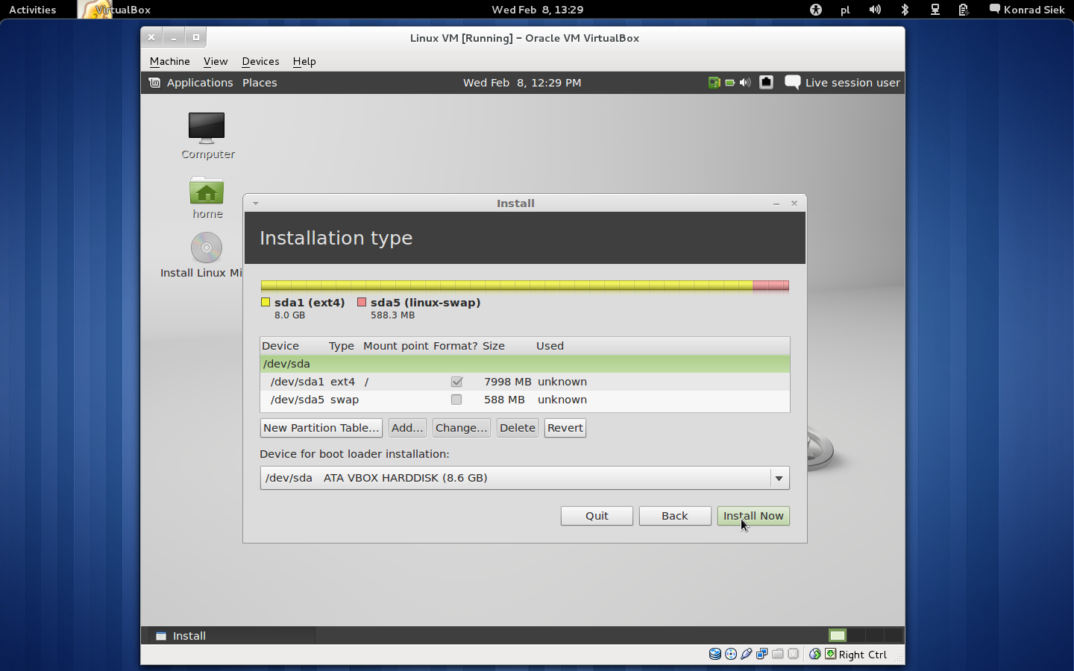Click the Size column header
Viewport: 1074px width, 671px height.
pyautogui.click(x=494, y=346)
